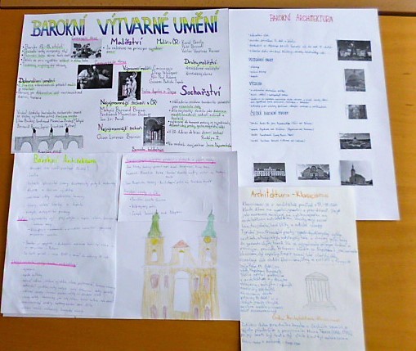Image resolution: width=416 pixels, height=351 pixels.
Task: Click the dark night building photo at top right
Action: click(354, 51)
